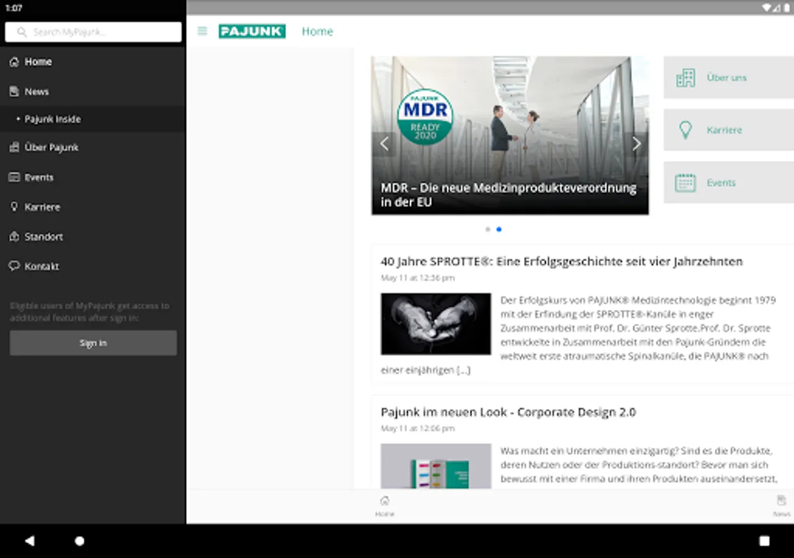794x558 pixels.
Task: Click the Über Pajunk building icon
Action: [14, 147]
